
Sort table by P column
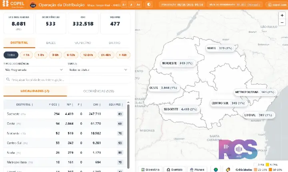[80, 104]
